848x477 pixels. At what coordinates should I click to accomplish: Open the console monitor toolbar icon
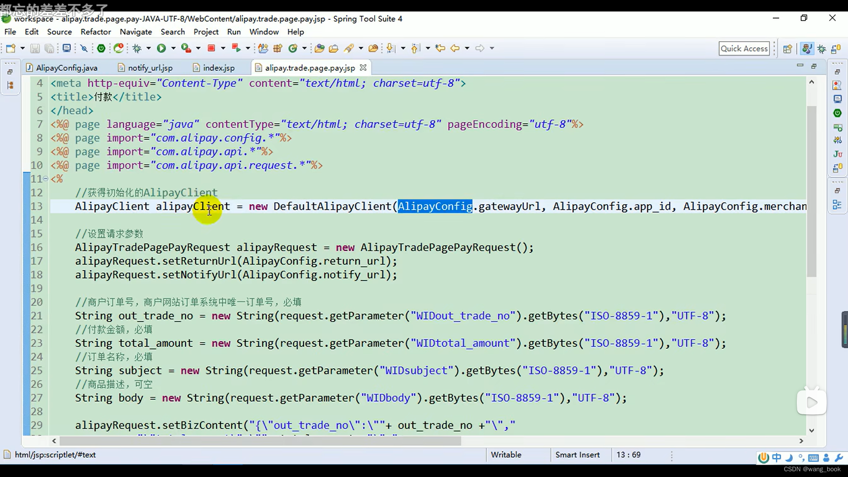[67, 48]
